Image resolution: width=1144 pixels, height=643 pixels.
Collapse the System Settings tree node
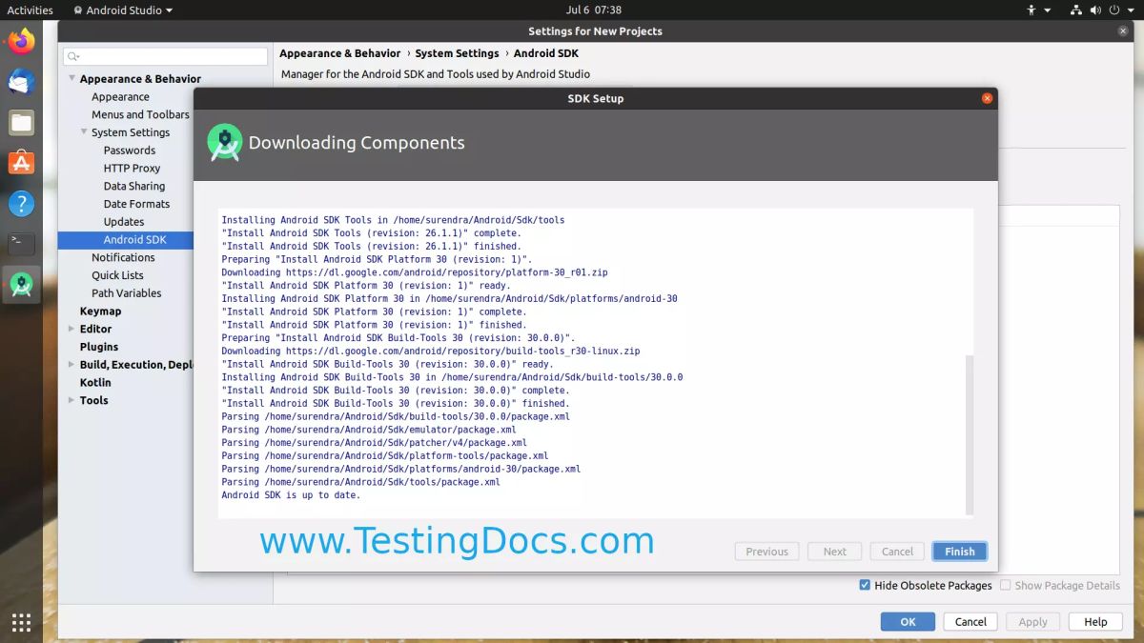pyautogui.click(x=84, y=132)
